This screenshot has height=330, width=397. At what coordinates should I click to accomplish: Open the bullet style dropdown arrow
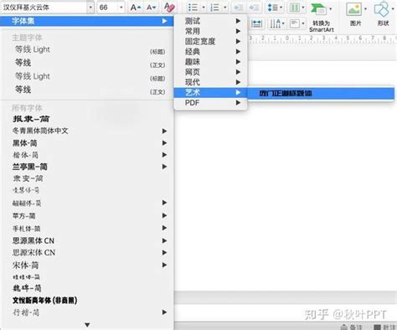(204, 8)
